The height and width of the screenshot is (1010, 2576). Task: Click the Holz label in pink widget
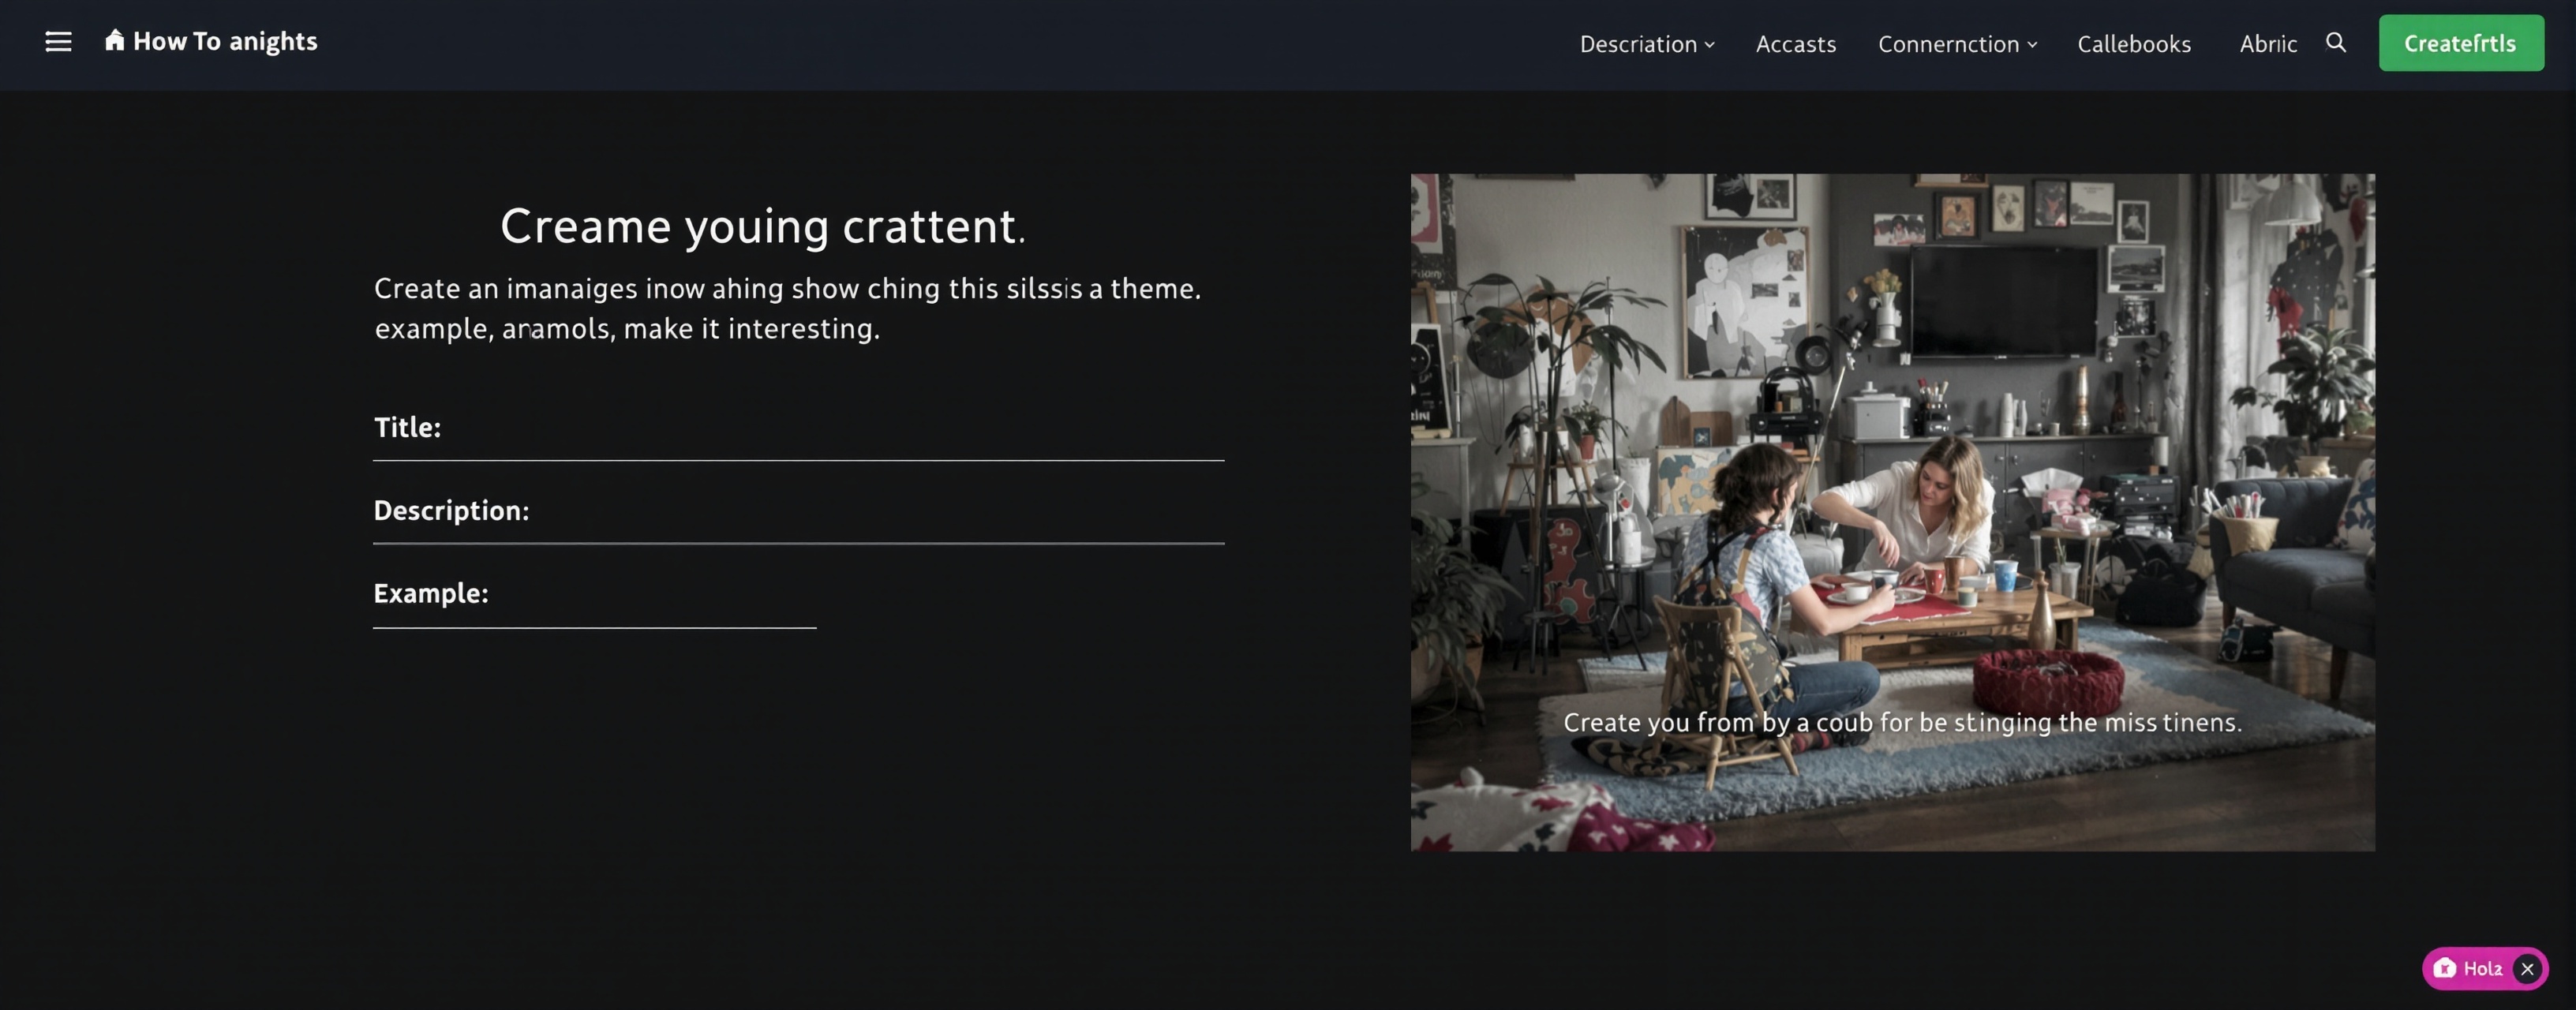tap(2483, 968)
